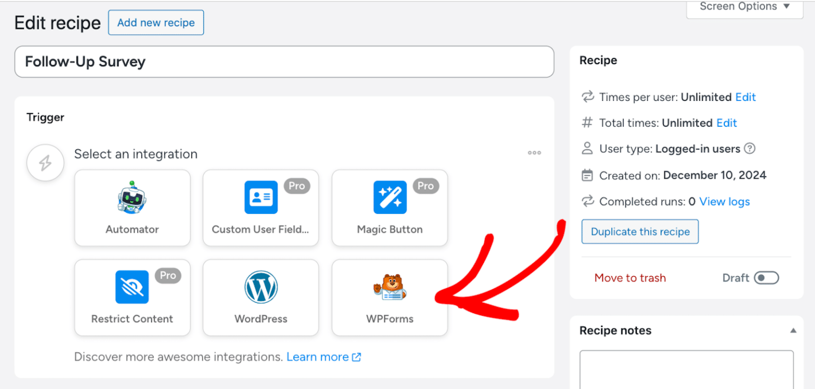Click Move to trash
Screen dimensions: 815x389
pyautogui.click(x=630, y=278)
